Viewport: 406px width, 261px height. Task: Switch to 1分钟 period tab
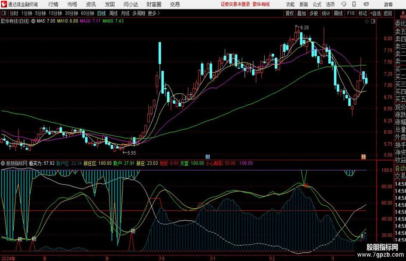click(x=26, y=13)
